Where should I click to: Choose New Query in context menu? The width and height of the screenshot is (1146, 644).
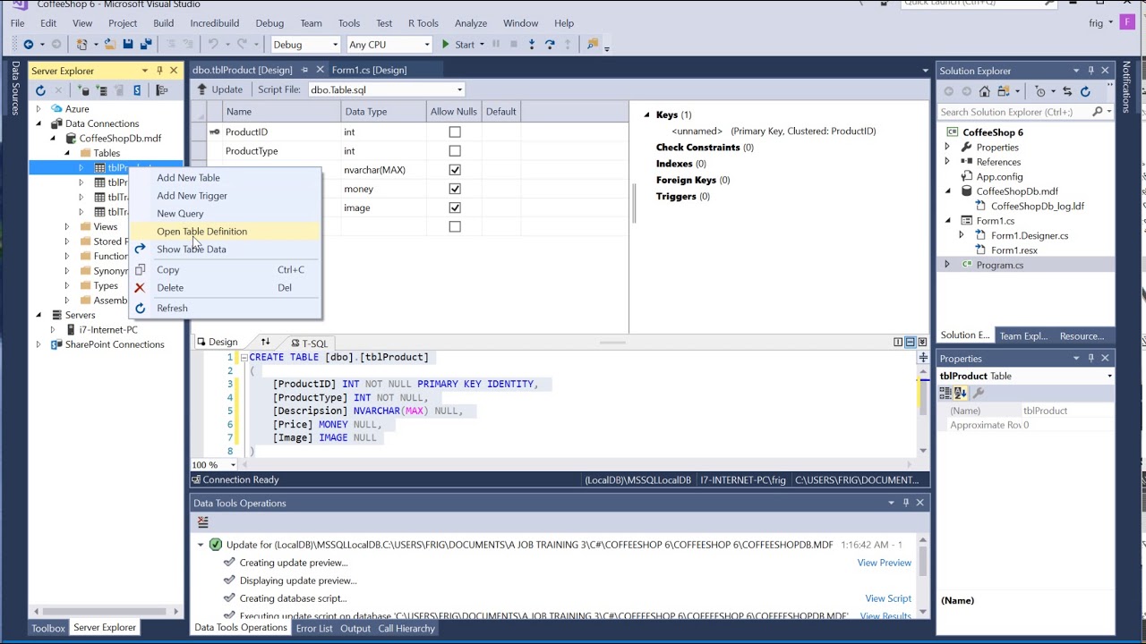click(180, 214)
